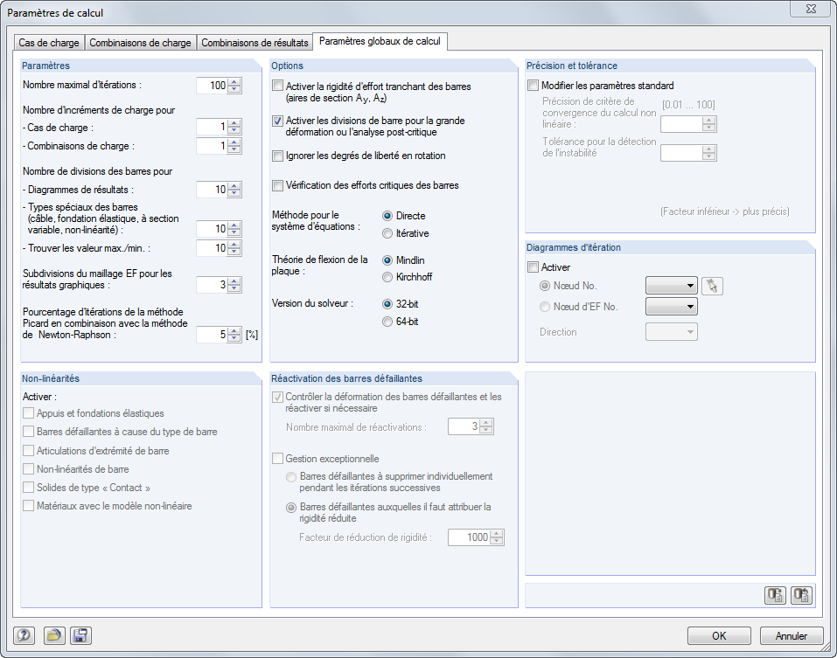Check Activer under Diagrammes d'itération
The image size is (837, 658).
click(533, 267)
